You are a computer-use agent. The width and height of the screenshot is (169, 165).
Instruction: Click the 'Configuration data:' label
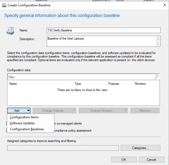pos(19,70)
